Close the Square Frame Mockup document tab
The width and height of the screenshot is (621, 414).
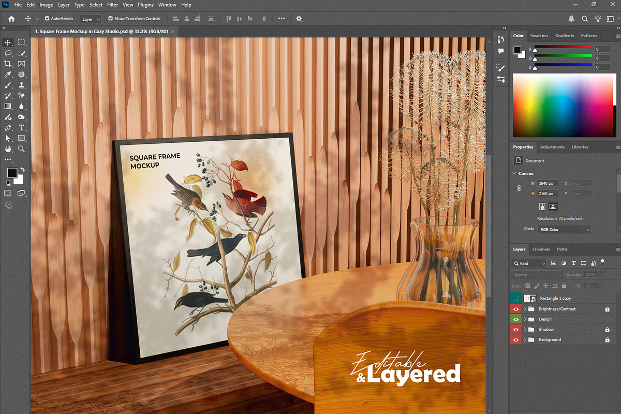pyautogui.click(x=173, y=32)
